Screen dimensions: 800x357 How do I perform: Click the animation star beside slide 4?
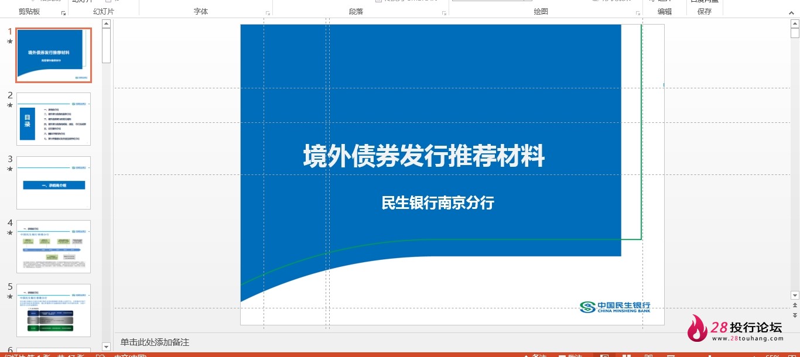coord(9,233)
